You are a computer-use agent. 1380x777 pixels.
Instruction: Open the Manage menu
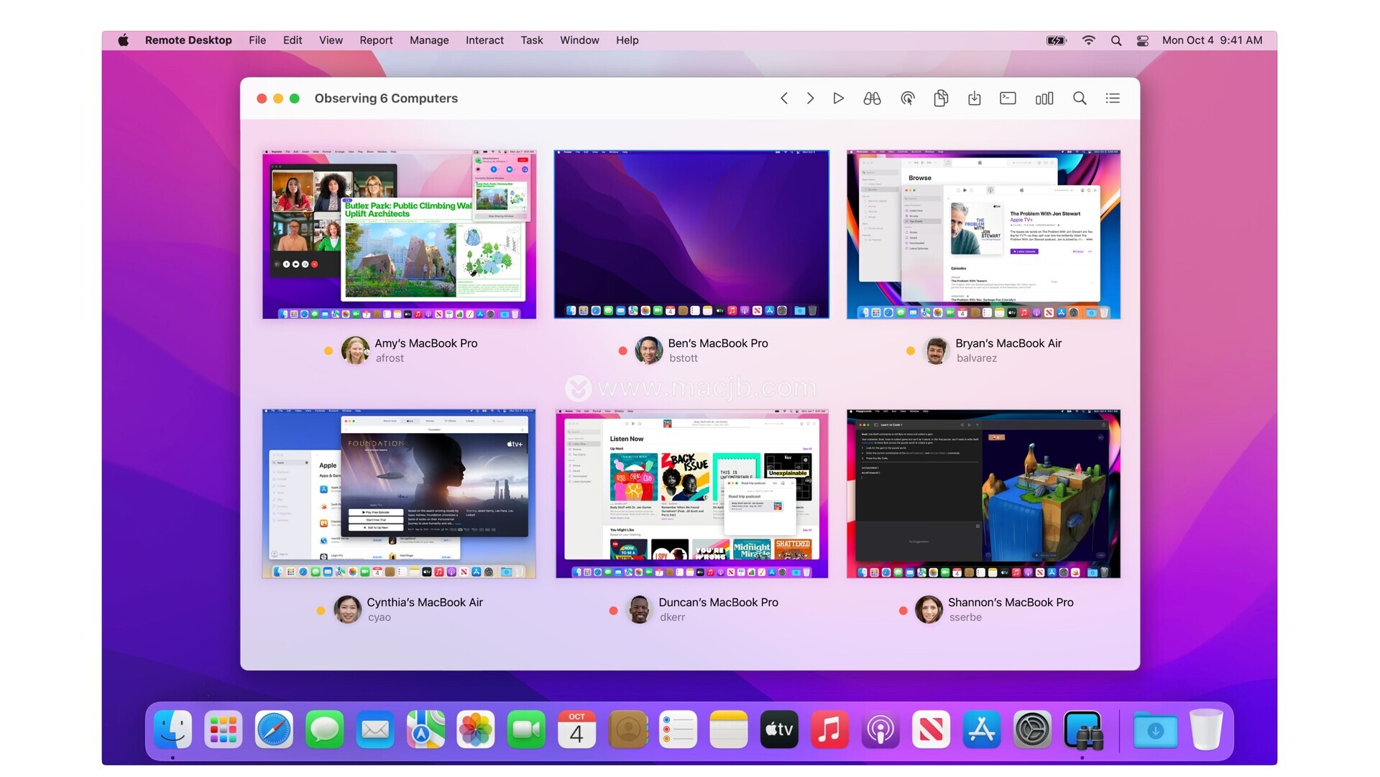click(x=428, y=40)
